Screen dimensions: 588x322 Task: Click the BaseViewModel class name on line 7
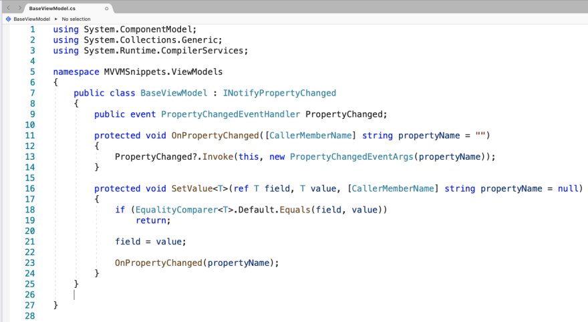point(174,93)
